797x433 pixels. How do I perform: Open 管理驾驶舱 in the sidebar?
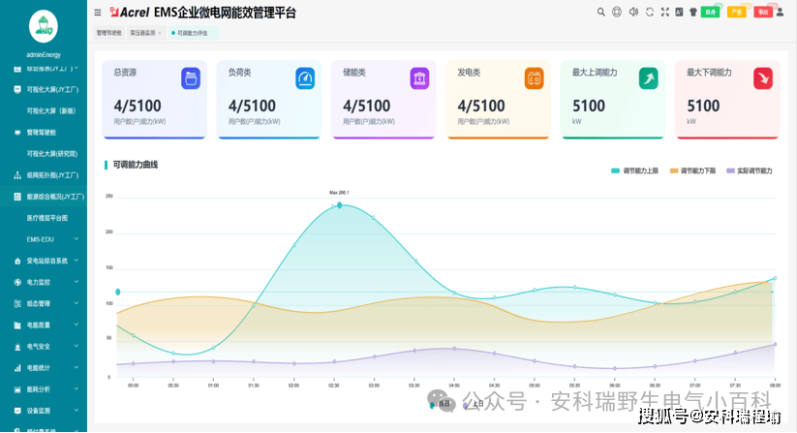(42, 132)
